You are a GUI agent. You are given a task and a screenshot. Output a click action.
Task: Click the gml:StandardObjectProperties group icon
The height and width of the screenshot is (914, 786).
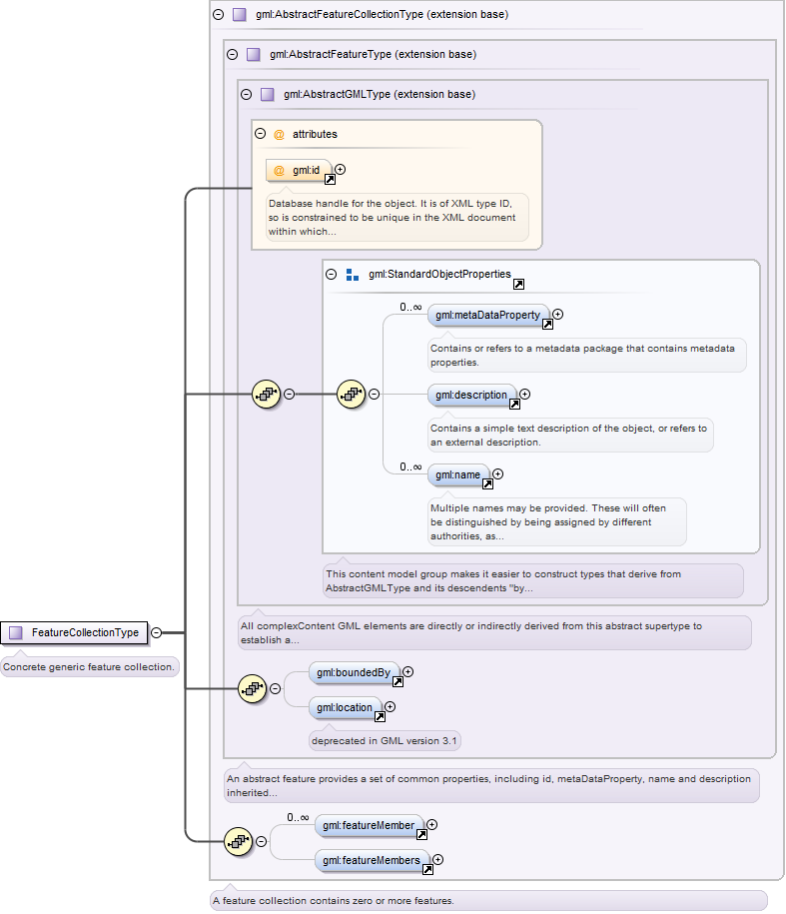pos(353,275)
